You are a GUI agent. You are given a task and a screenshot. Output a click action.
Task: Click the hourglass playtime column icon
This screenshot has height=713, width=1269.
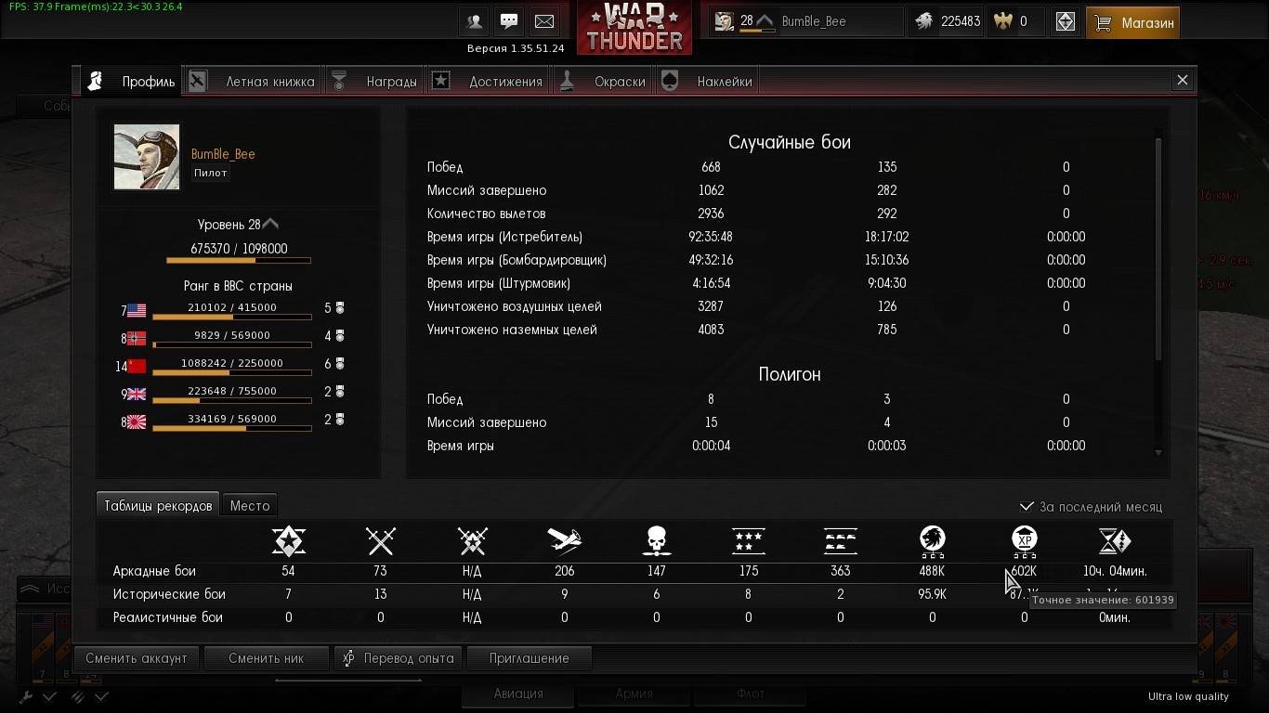pos(1116,540)
